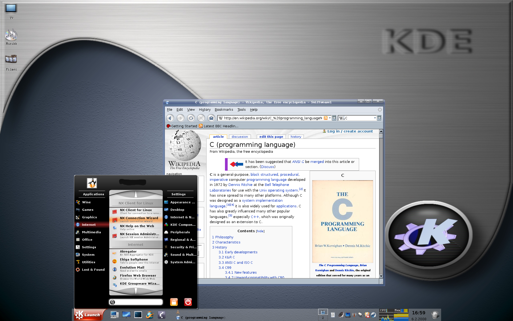Click the Forward arrow in Swiftweasel toolbar
The height and width of the screenshot is (321, 513).
coord(180,118)
